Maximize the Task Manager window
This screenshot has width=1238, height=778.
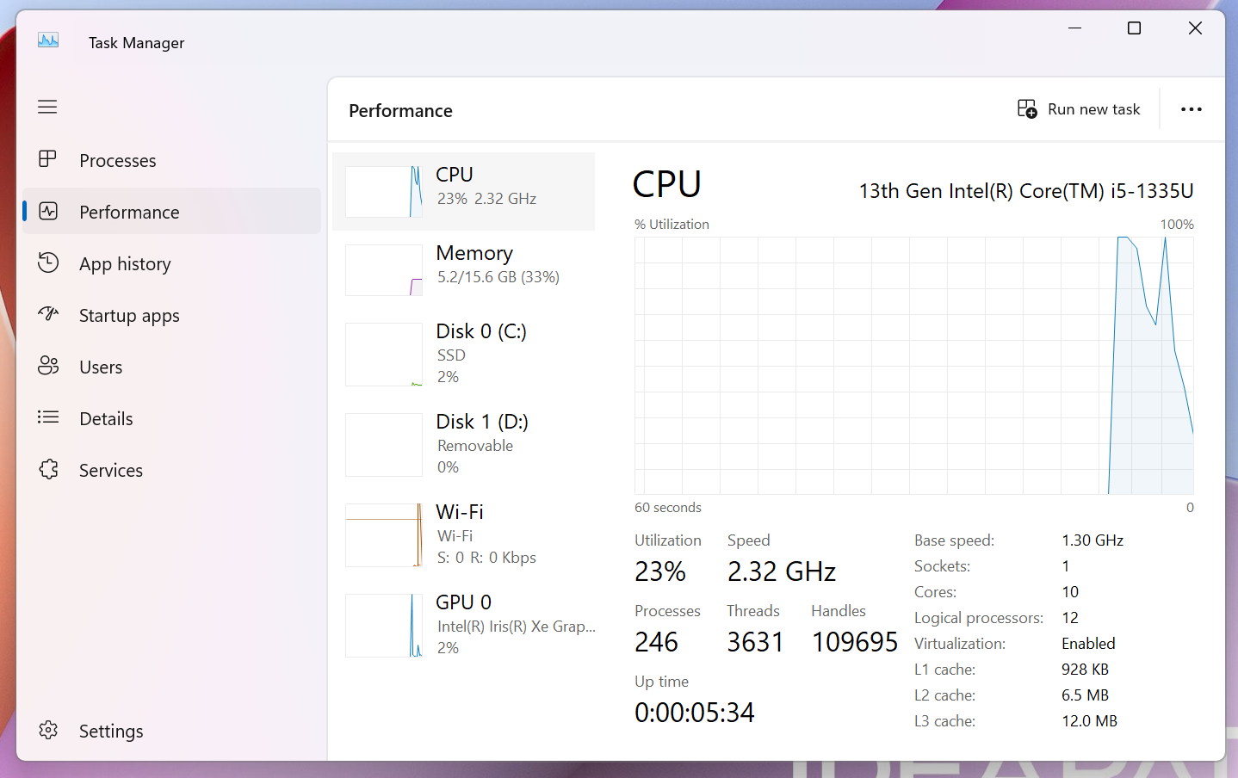pos(1135,28)
